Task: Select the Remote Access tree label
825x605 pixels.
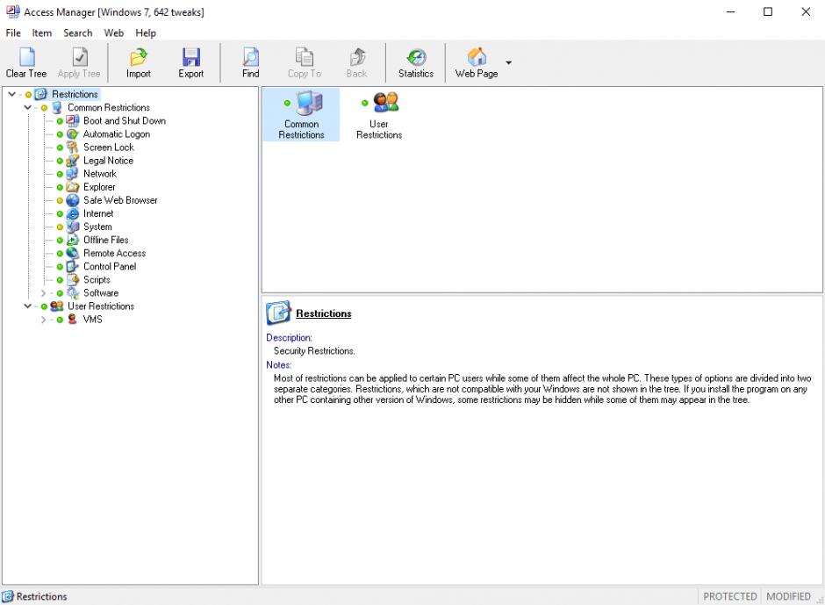Action: 114,253
